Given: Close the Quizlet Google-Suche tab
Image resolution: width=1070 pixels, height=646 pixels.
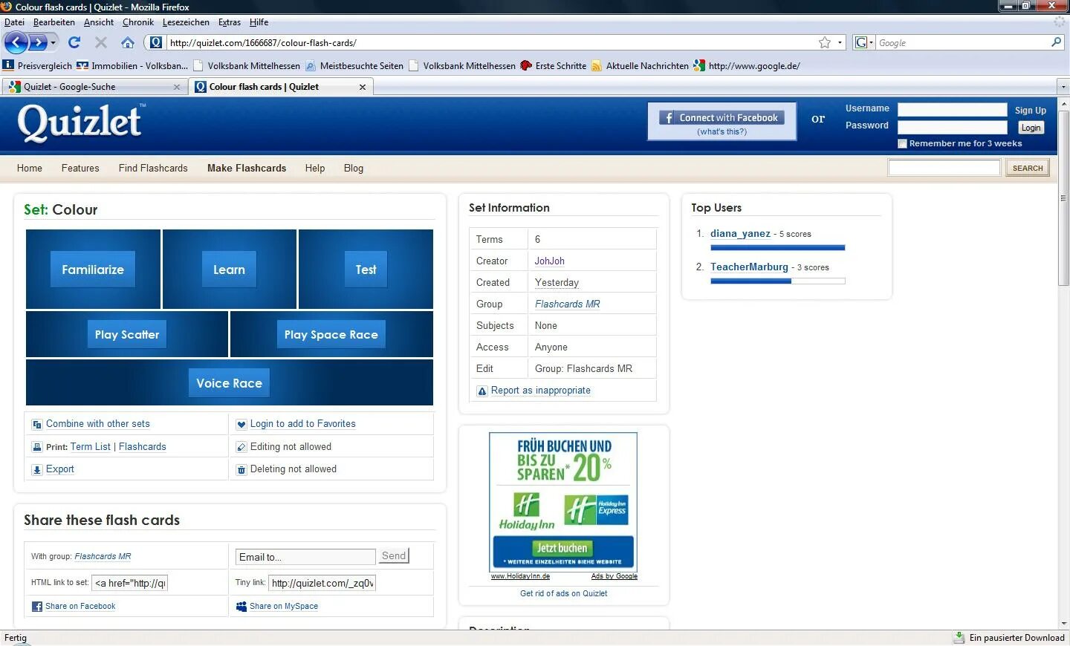Looking at the screenshot, I should (177, 87).
